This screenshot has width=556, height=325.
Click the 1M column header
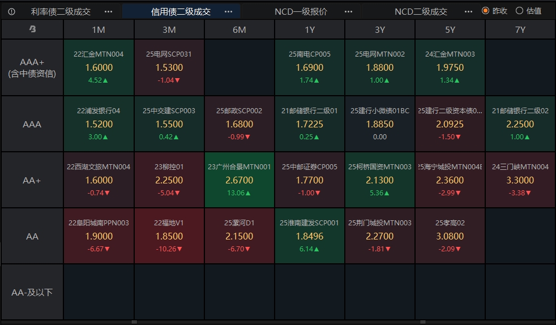(x=99, y=29)
